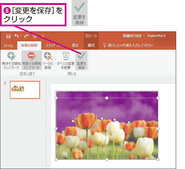Click the large orange tulip in picture

[x=86, y=121]
